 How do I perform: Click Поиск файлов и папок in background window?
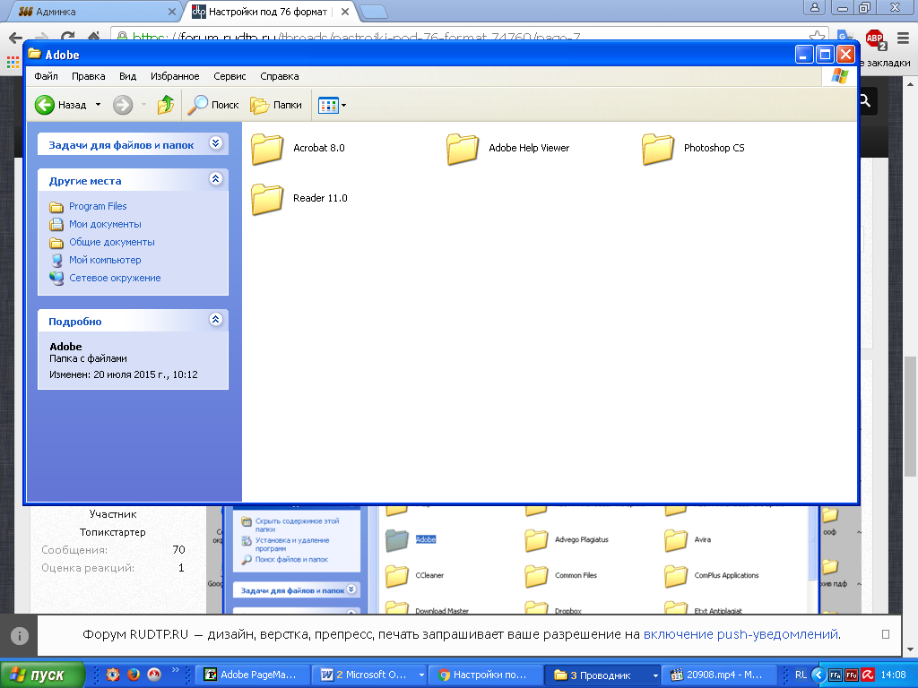(x=291, y=559)
